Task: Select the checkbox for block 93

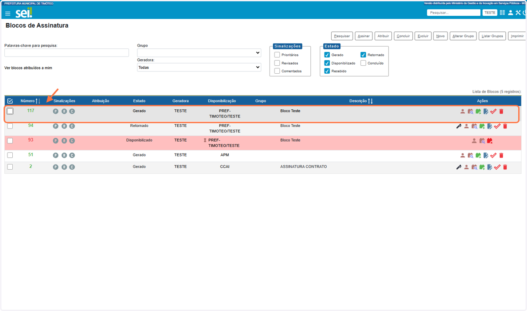Action: [x=10, y=141]
